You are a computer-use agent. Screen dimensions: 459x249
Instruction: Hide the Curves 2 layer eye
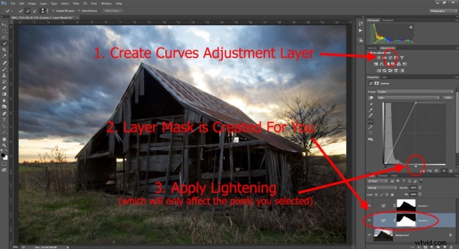369,220
